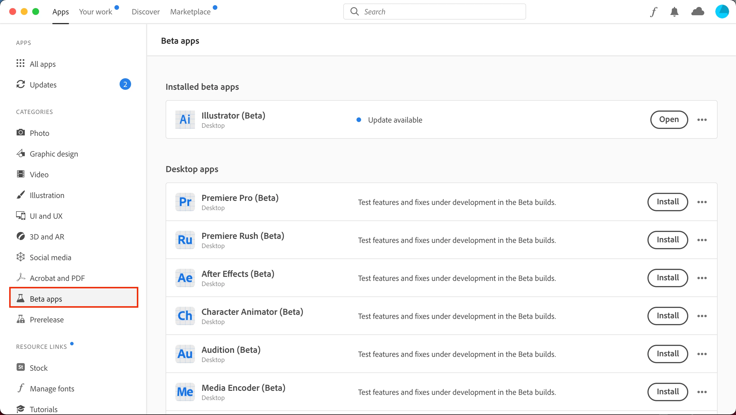Viewport: 736px width, 415px height.
Task: Open the user profile avatar
Action: pyautogui.click(x=722, y=12)
